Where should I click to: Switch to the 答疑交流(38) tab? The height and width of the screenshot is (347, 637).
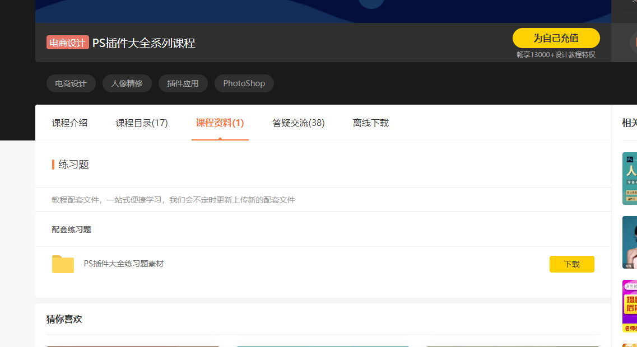click(298, 123)
